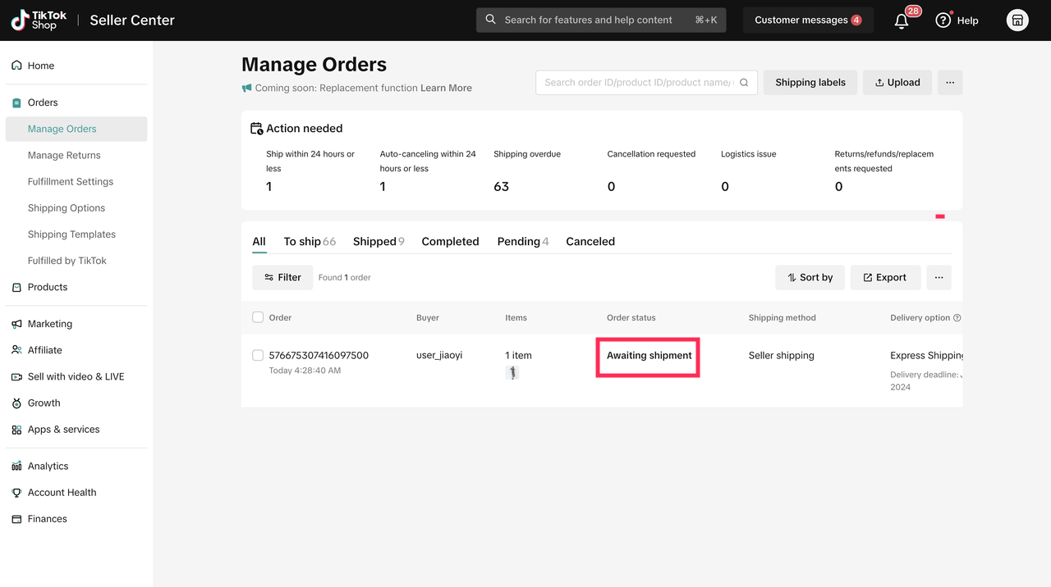Click the delivery option info icon
The height and width of the screenshot is (587, 1051).
point(957,318)
